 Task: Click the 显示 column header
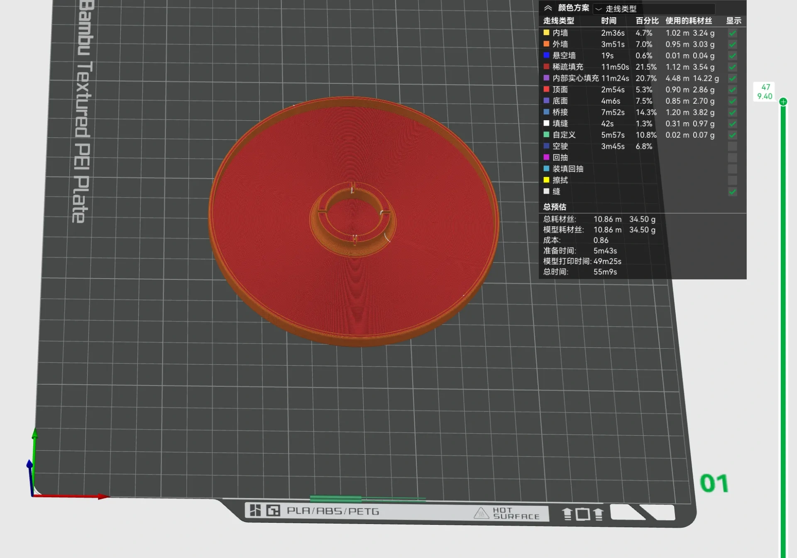pos(733,21)
